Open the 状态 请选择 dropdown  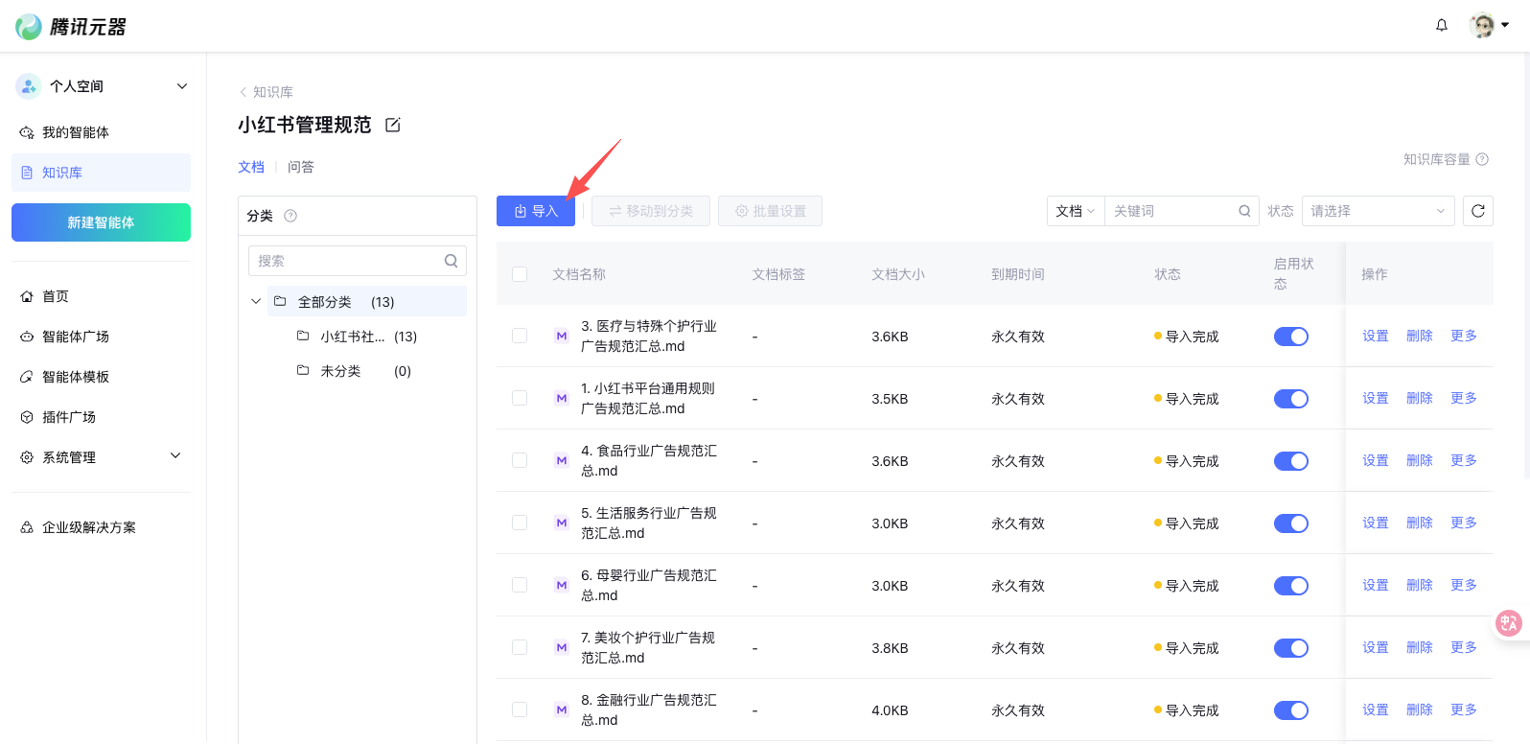tap(1378, 211)
